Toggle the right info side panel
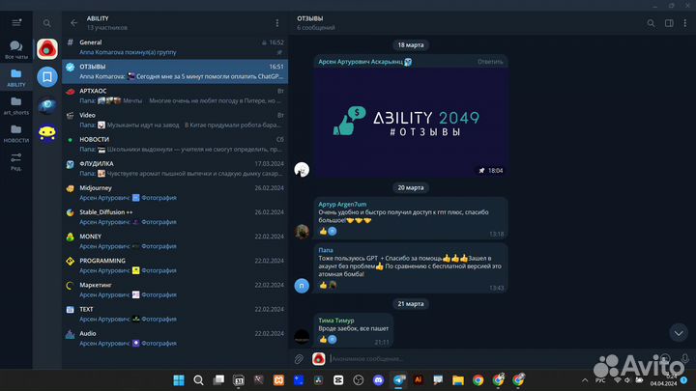The width and height of the screenshot is (696, 391). pyautogui.click(x=669, y=23)
